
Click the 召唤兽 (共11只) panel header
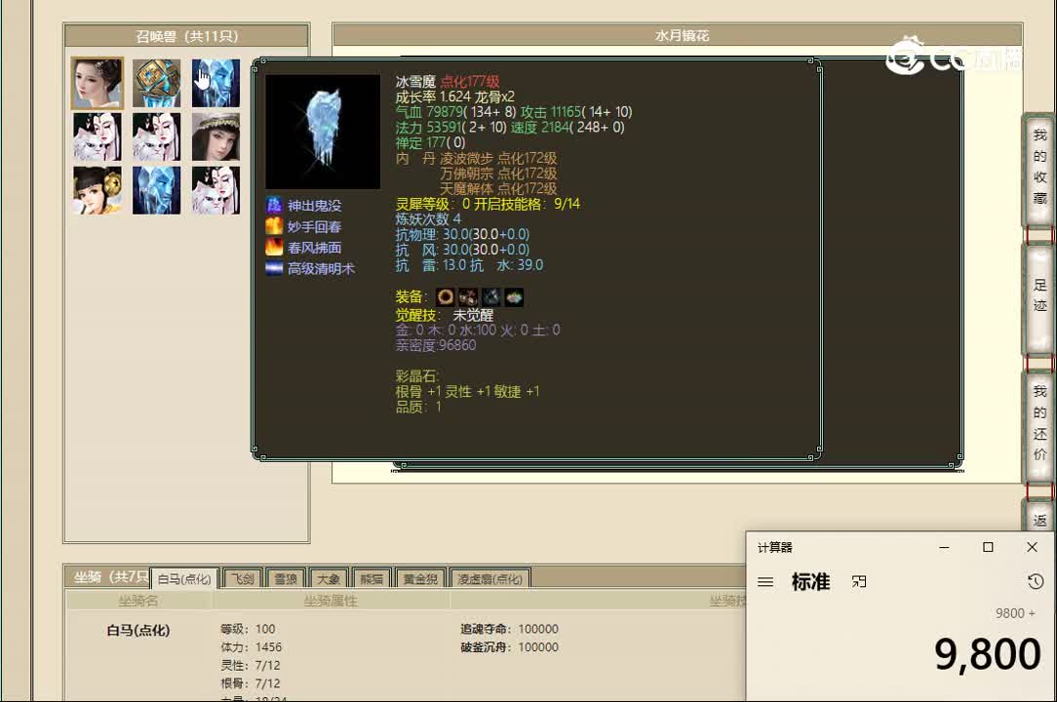pos(186,36)
